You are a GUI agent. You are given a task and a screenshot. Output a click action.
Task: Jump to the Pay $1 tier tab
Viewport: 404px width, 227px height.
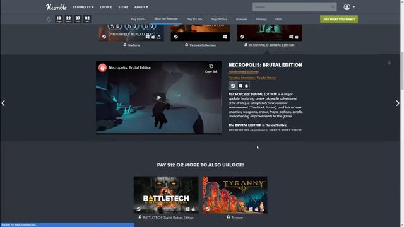point(138,20)
